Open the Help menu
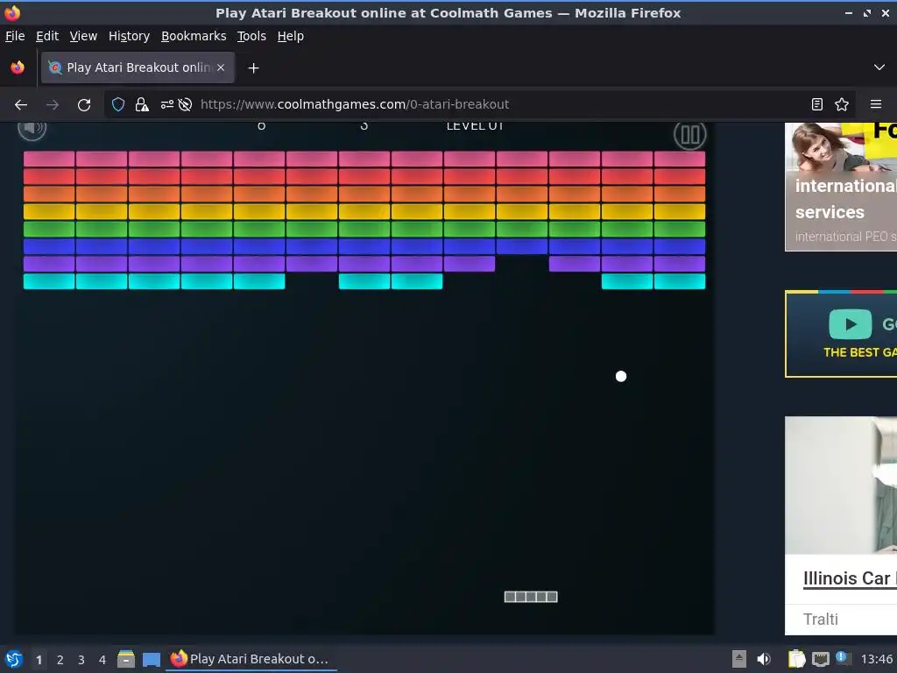The width and height of the screenshot is (897, 673). (x=291, y=36)
